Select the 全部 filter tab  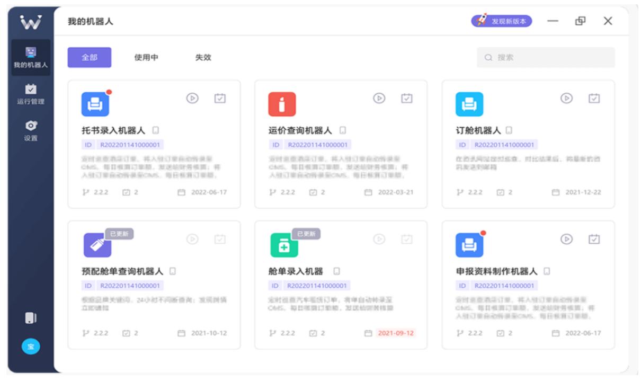[89, 57]
